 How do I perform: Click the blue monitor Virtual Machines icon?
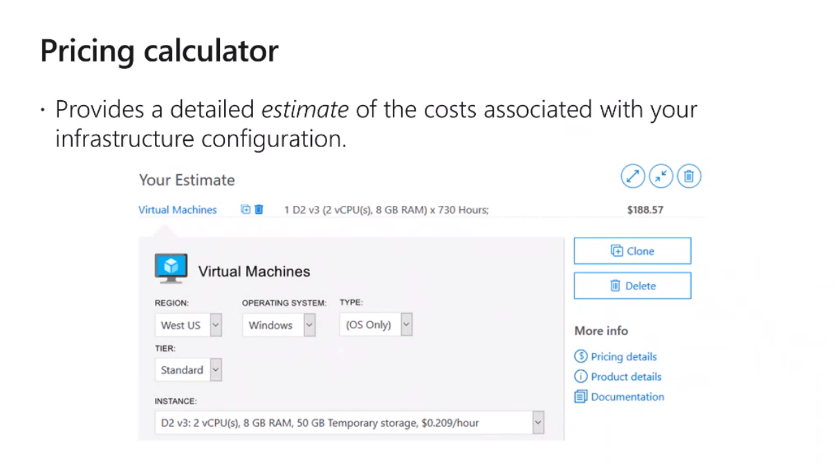pos(170,269)
